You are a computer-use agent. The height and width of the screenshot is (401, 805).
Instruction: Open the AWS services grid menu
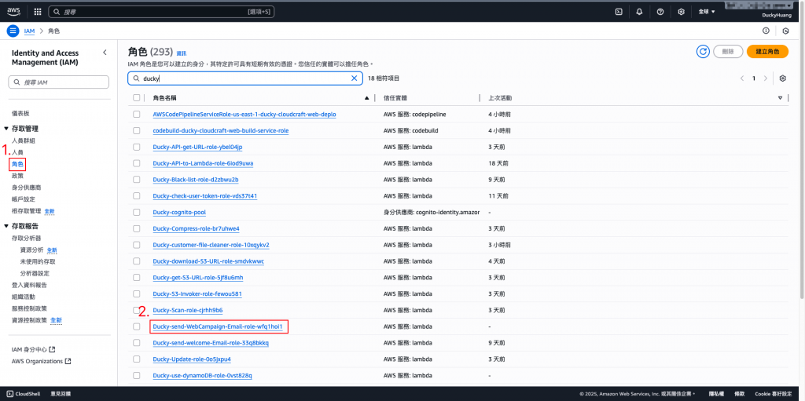tap(38, 12)
